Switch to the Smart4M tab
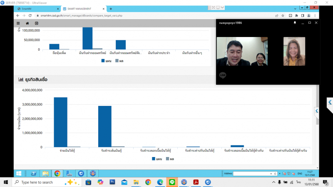Viewport: 333px width, 187px height. click(x=36, y=9)
